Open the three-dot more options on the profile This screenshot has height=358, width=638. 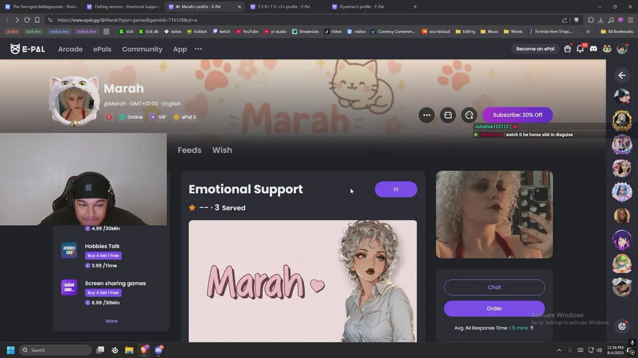427,115
